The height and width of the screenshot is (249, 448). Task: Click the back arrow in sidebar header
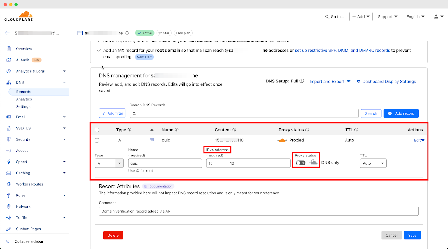tap(7, 33)
